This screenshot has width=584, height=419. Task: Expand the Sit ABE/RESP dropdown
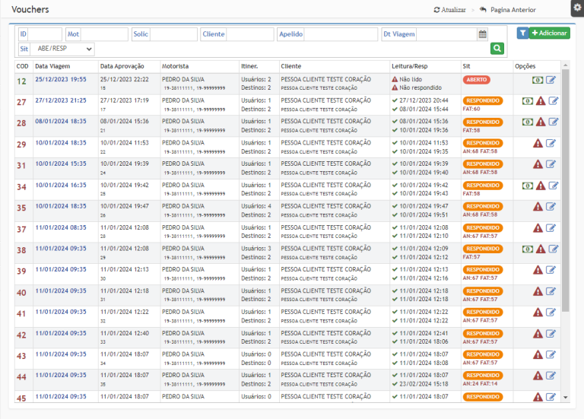click(64, 49)
